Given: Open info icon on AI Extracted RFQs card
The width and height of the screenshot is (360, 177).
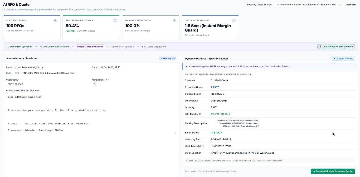Looking at the screenshot, I should coord(55,20).
